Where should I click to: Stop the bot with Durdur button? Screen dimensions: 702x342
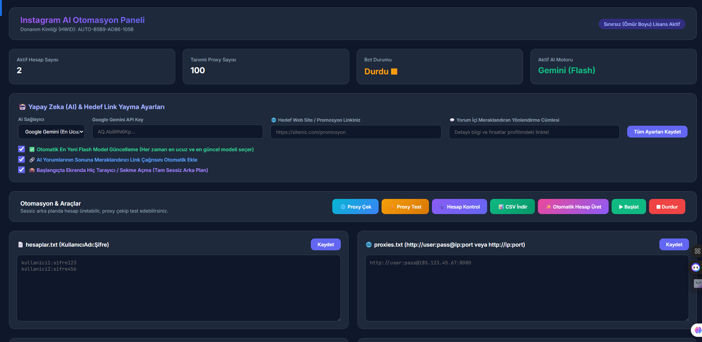point(667,207)
